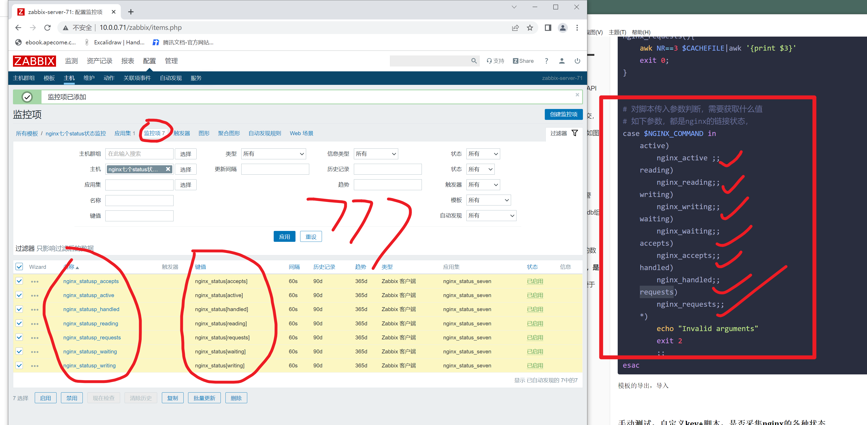Click the 名称 filter input field
Screen dimensions: 867x425
click(139, 201)
